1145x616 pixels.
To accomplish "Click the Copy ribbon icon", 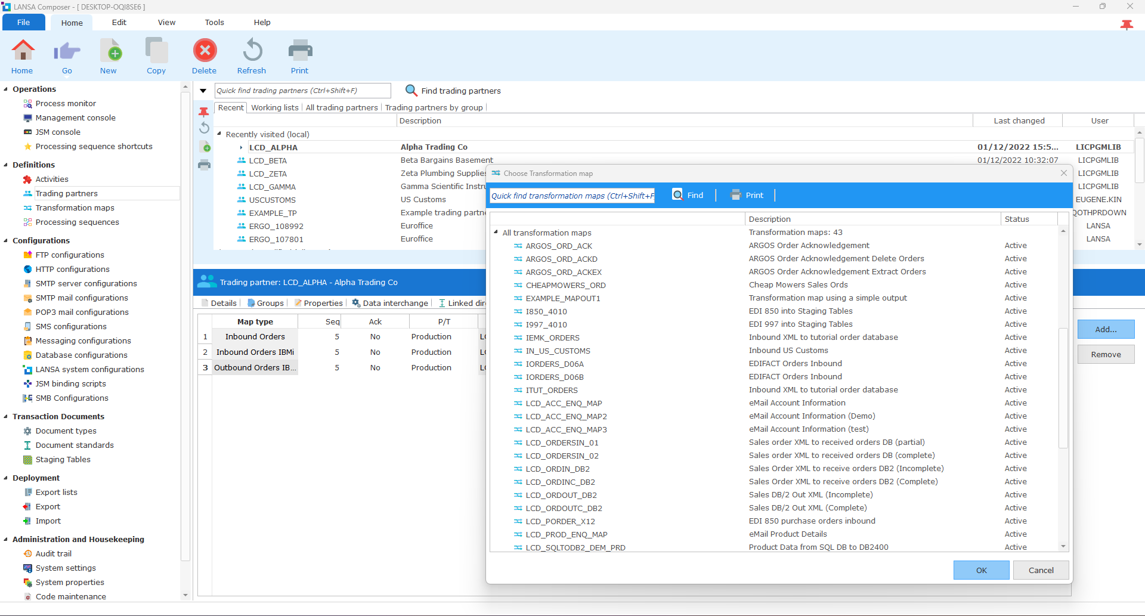I will (157, 51).
